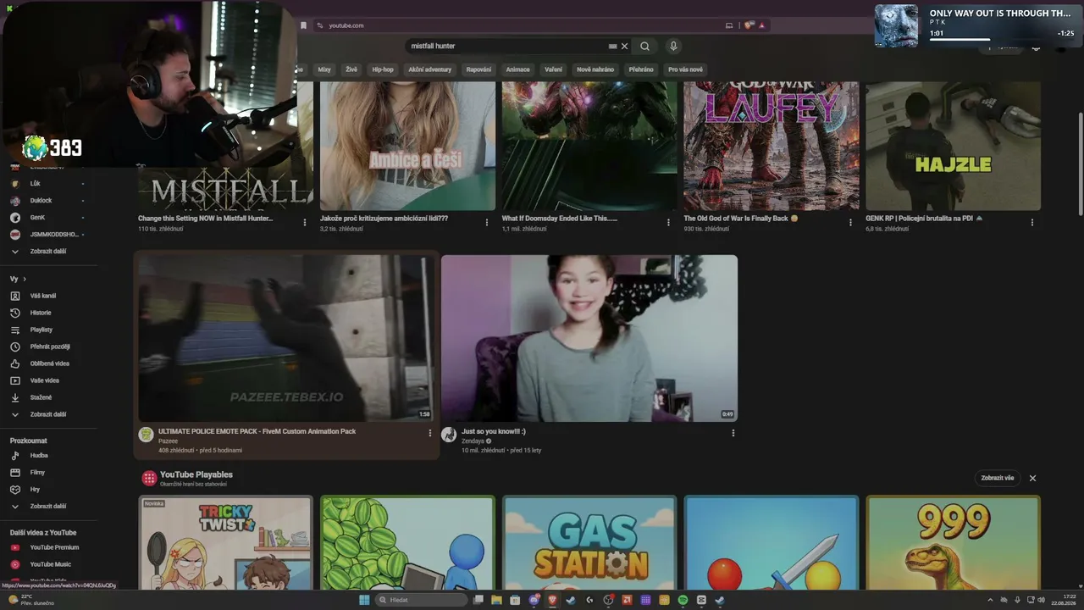The height and width of the screenshot is (610, 1084).
Task: Open the Zendaya channel avatar
Action: tap(449, 435)
